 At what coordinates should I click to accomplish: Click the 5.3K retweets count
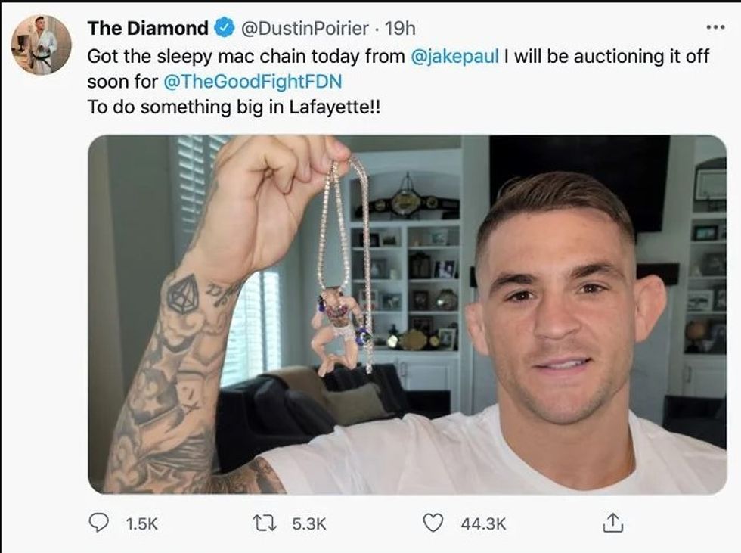(308, 523)
